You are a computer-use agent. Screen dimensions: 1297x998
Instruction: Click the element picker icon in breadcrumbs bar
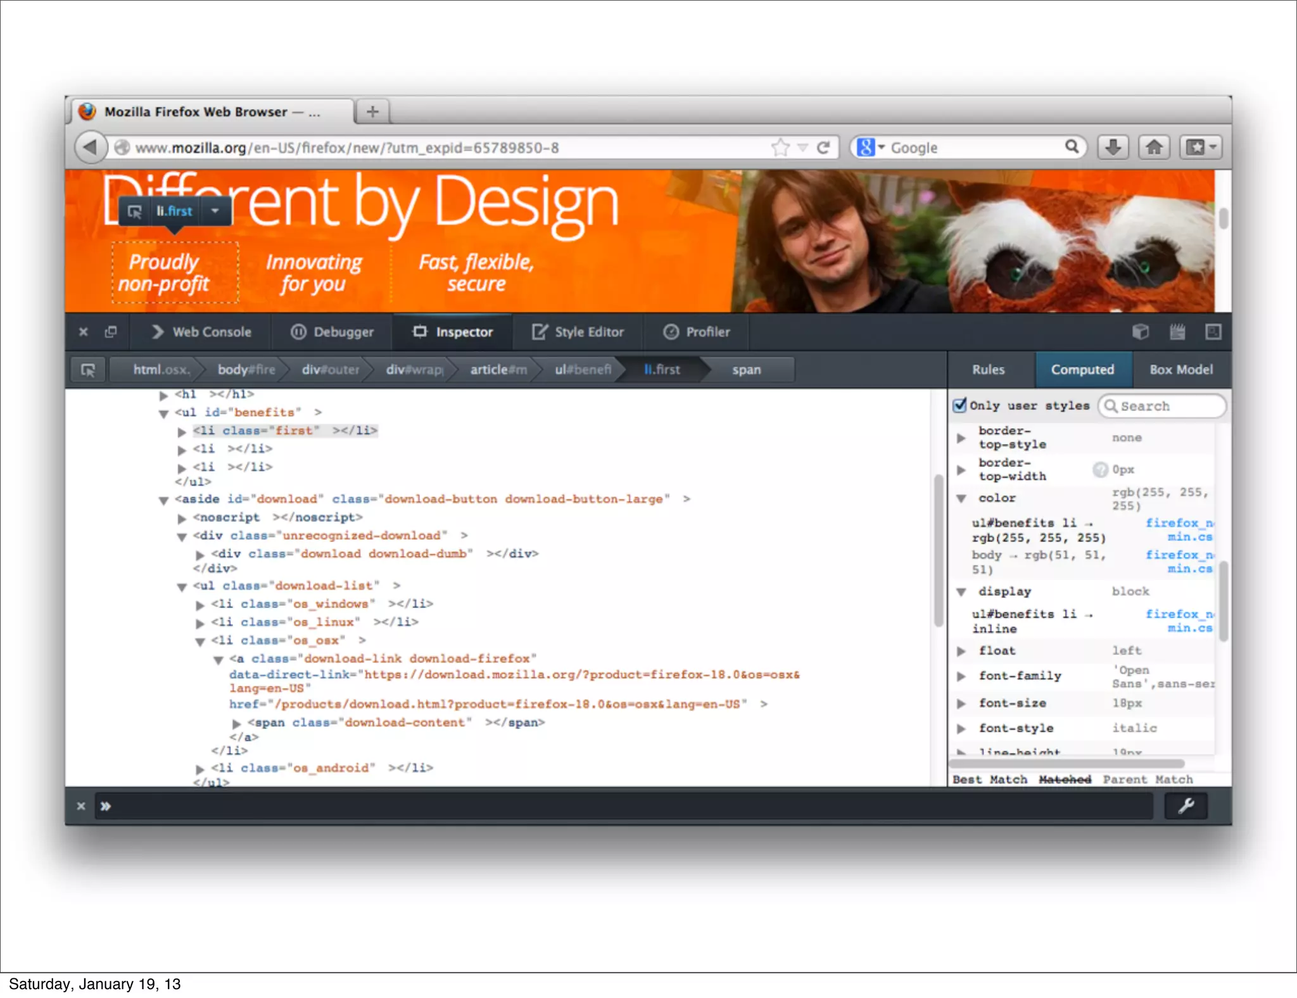(x=88, y=370)
